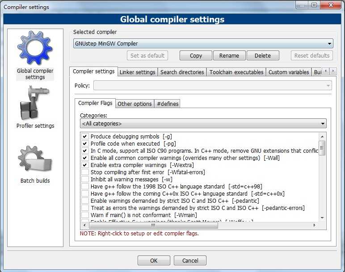345x272 pixels.
Task: Uncheck Profile code when executed [-pg]
Action: click(85, 143)
